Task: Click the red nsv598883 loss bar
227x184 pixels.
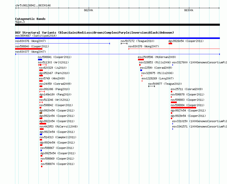Action: [x=174, y=102]
